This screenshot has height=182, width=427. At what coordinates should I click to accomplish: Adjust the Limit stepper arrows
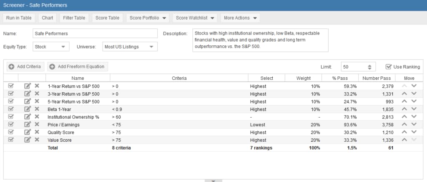pyautogui.click(x=369, y=67)
